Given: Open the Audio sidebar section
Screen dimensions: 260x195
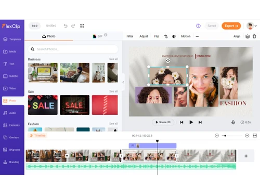Looking at the screenshot, I should [9, 113].
